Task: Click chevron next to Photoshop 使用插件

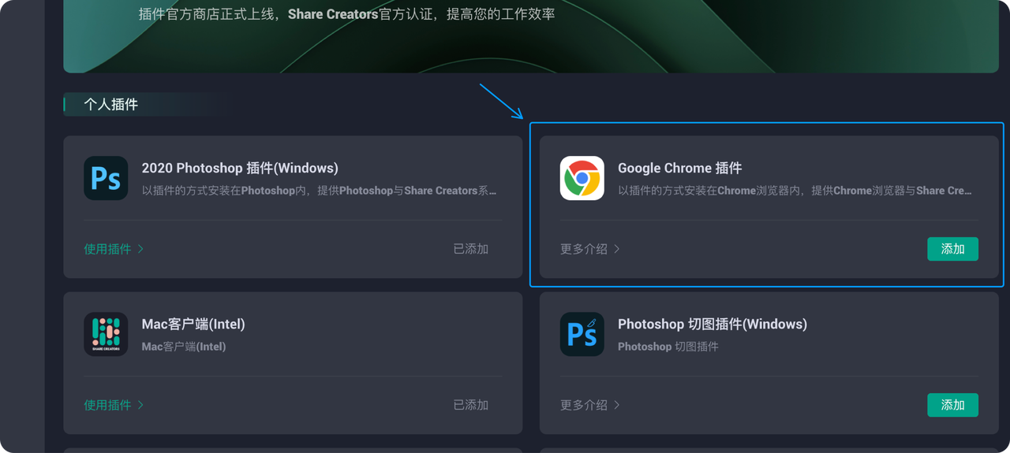Action: coord(140,249)
